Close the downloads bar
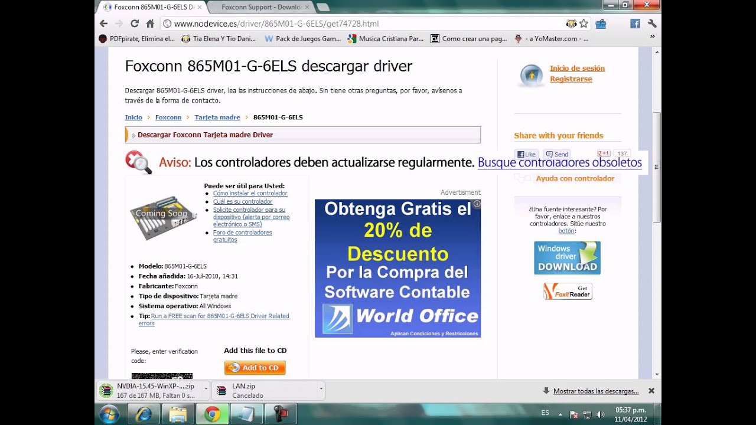This screenshot has width=756, height=425. [x=651, y=391]
